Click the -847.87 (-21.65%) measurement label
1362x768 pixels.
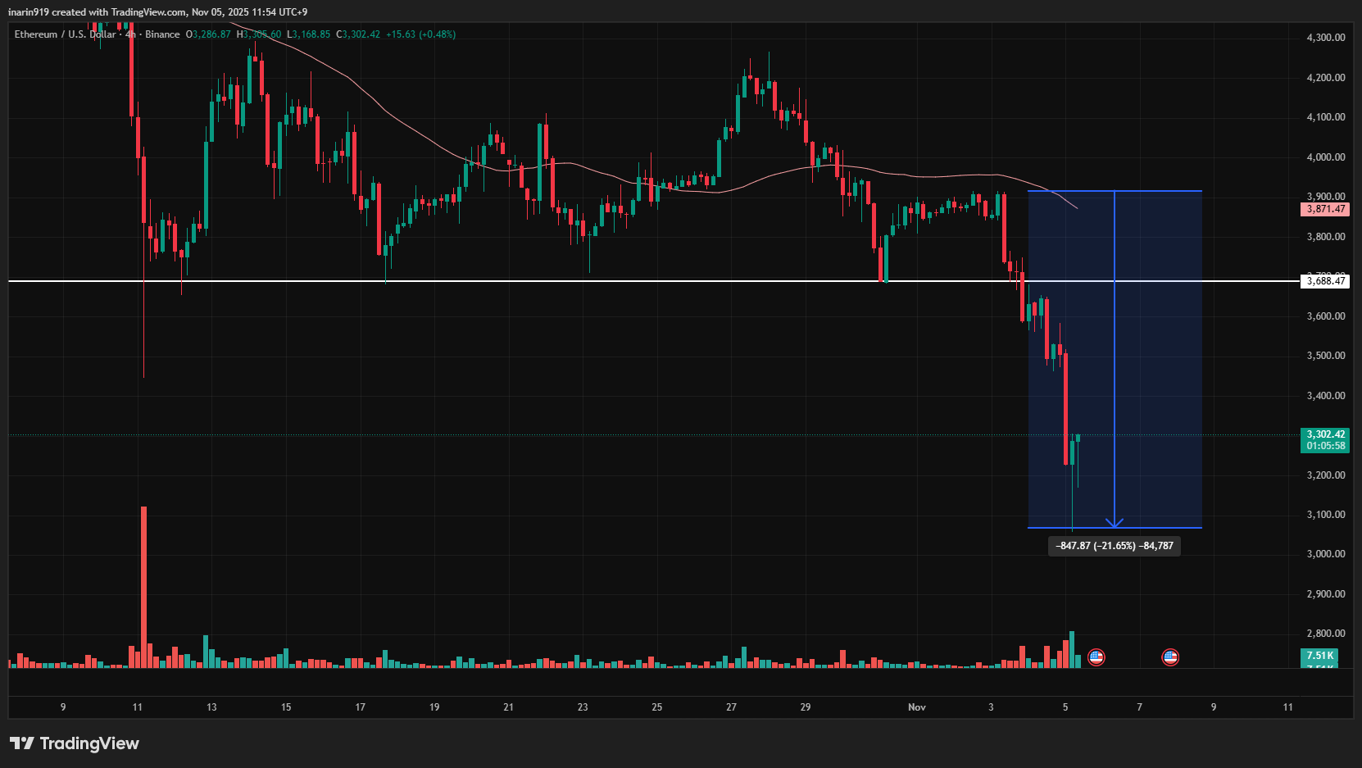point(1115,546)
